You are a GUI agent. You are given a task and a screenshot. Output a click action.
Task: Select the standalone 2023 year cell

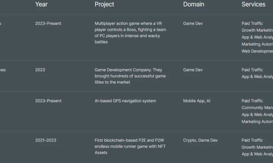[x=40, y=70]
